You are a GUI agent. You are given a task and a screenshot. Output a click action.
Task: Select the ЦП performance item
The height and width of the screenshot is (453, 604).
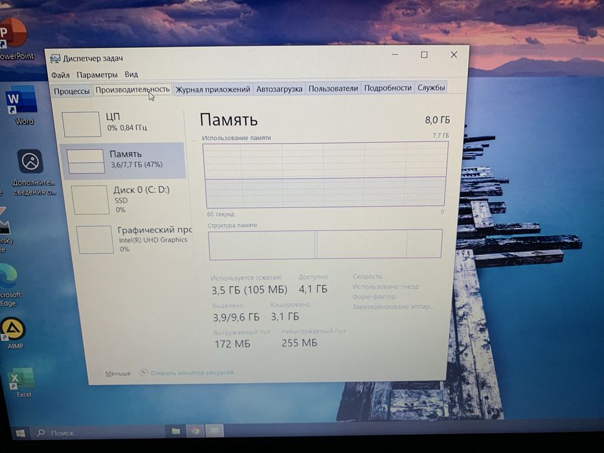[122, 123]
